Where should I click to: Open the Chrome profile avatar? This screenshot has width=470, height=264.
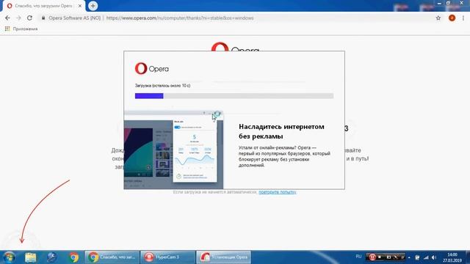point(452,18)
